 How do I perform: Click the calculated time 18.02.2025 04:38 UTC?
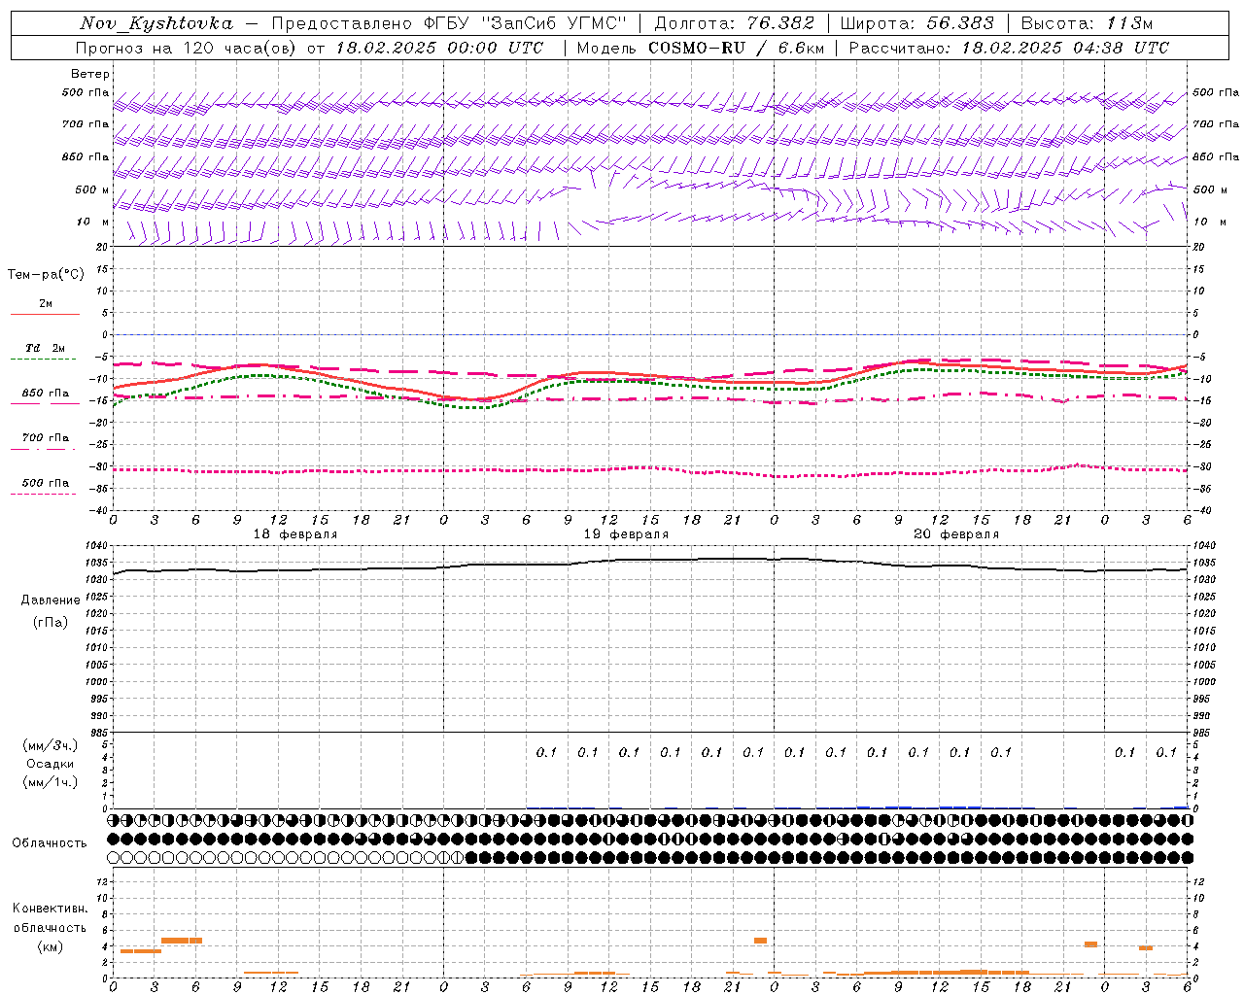pos(1065,48)
